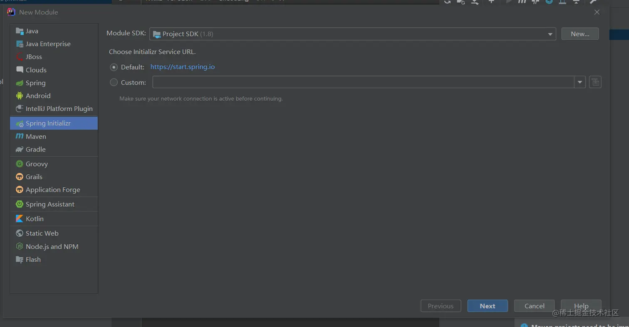Viewport: 629px width, 327px height.
Task: Open the Module SDK dropdown
Action: point(352,34)
